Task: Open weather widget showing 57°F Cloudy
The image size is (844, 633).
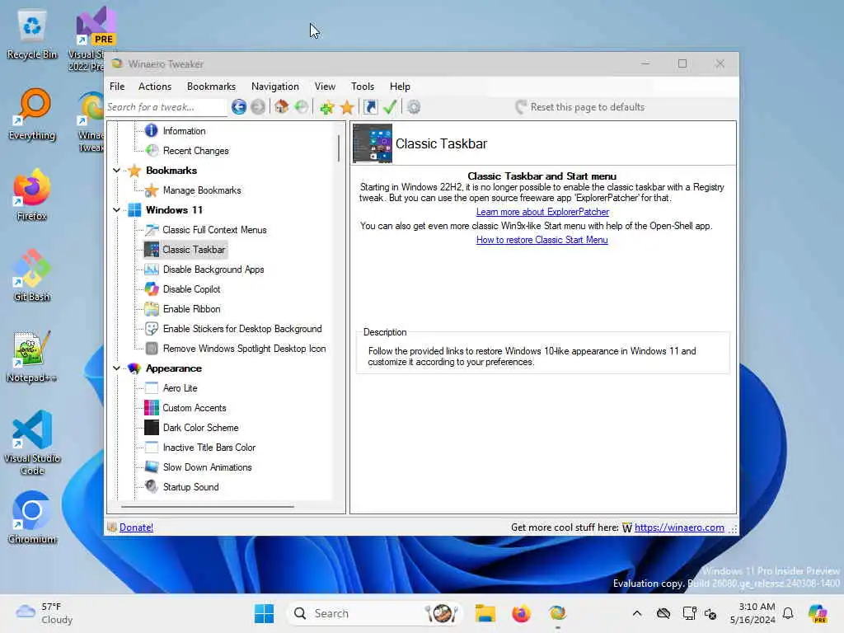Action: (x=45, y=613)
